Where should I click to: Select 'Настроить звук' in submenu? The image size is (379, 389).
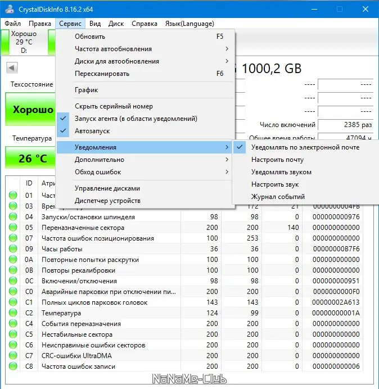306,184
